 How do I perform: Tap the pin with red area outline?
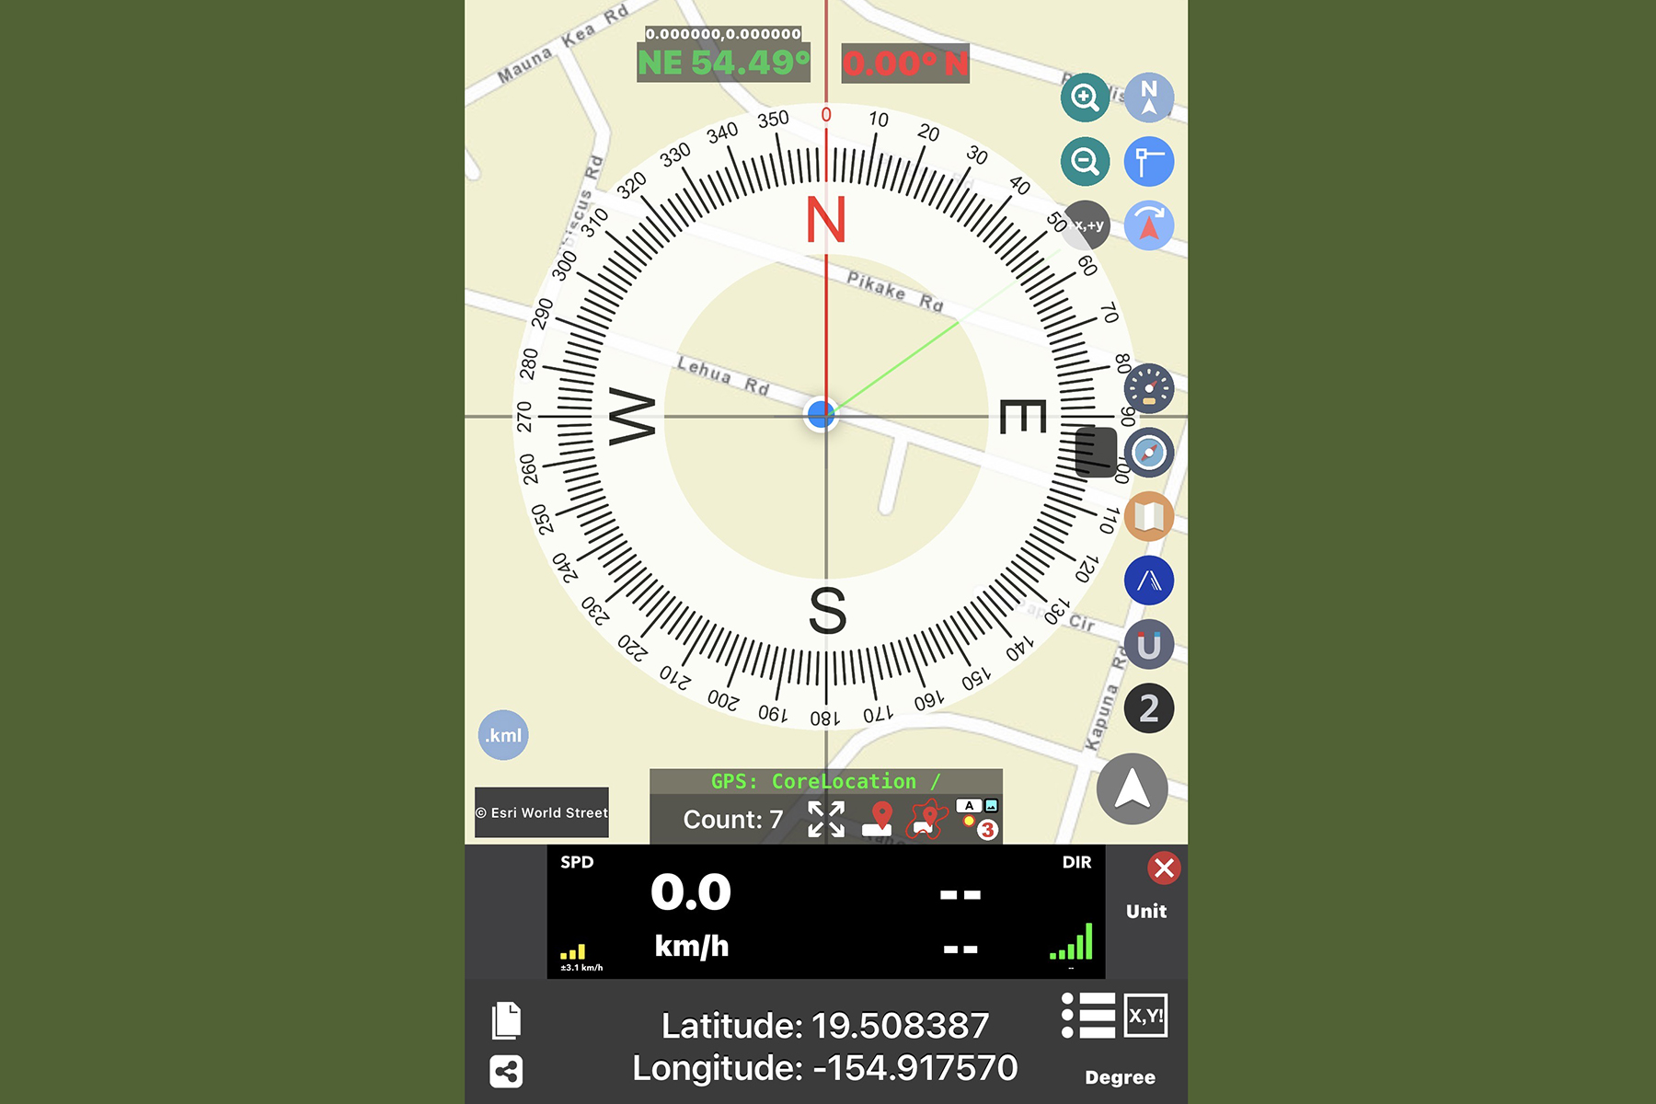927,819
